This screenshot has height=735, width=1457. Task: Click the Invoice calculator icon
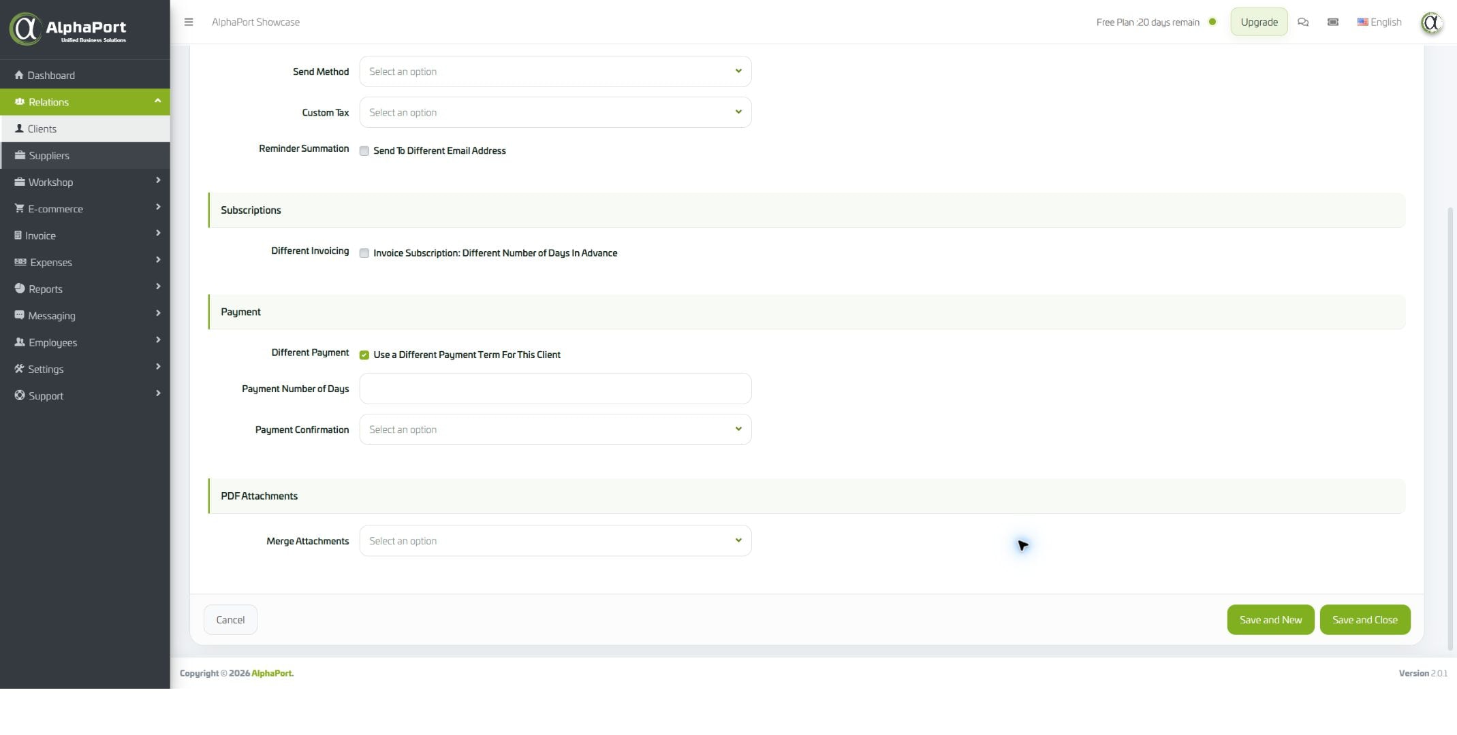[x=18, y=235]
